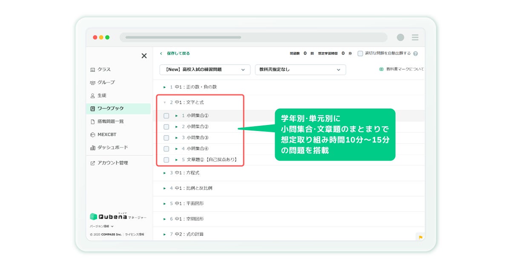This screenshot has width=511, height=267.
Task: Click the yellow flag icon
Action: tap(420, 237)
